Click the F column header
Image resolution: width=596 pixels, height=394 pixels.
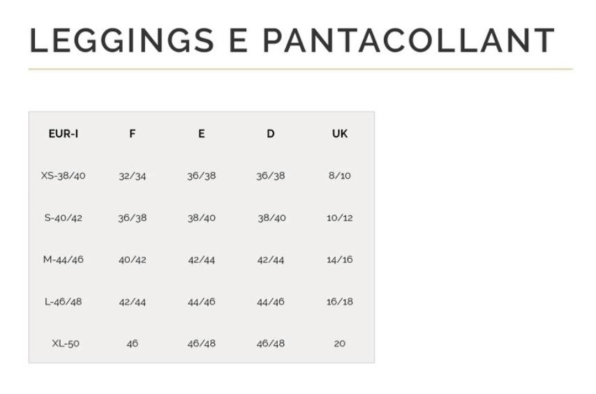click(x=132, y=134)
